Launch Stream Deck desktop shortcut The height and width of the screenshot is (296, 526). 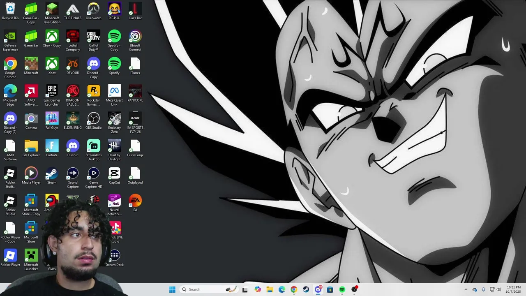pos(114,258)
